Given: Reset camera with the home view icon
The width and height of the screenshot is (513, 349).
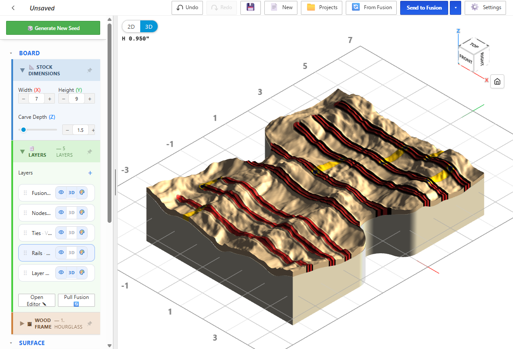Looking at the screenshot, I should pos(497,81).
